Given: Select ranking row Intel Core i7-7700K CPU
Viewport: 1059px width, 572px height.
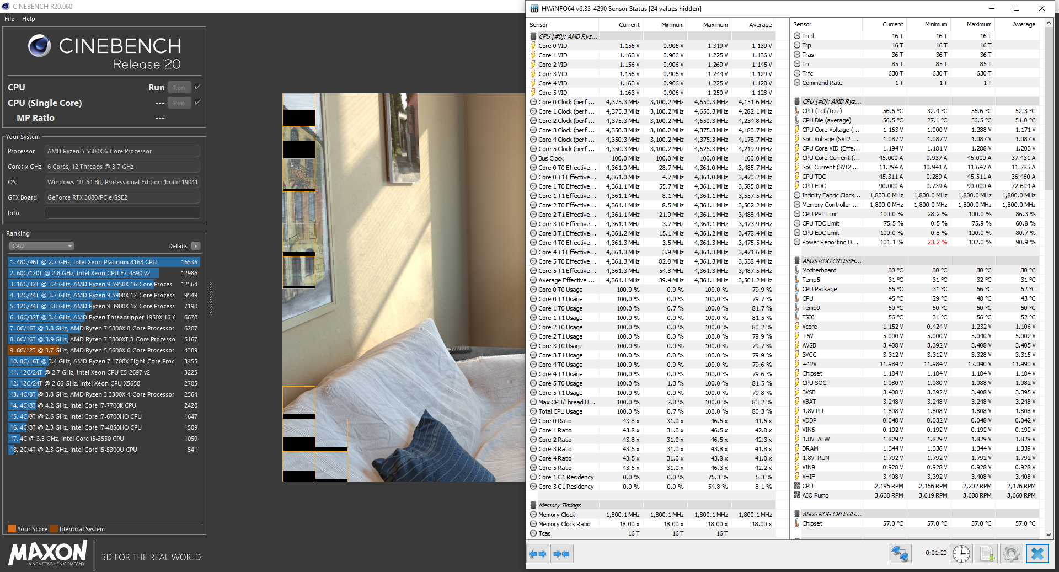Looking at the screenshot, I should (x=104, y=405).
